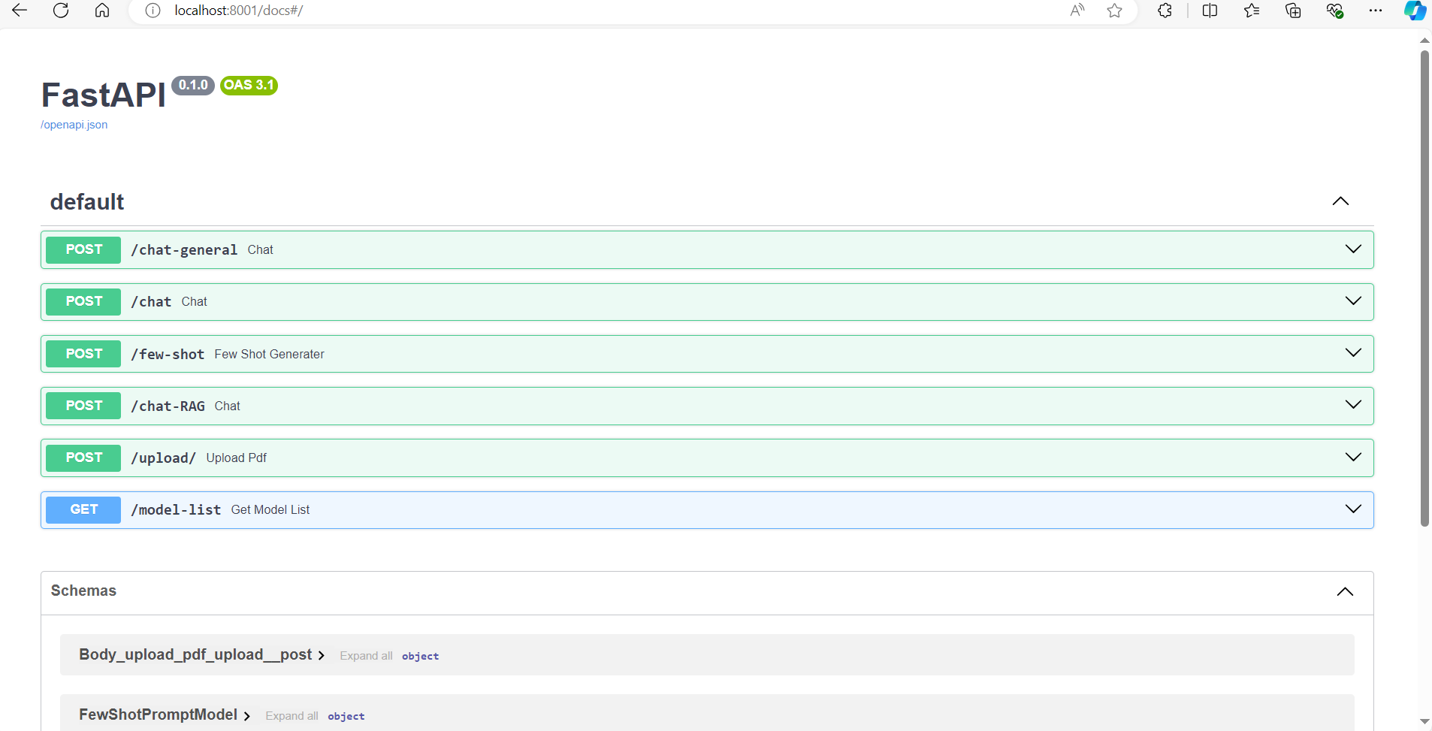Click the 0.1.0 version badge
This screenshot has height=731, width=1432.
click(x=193, y=86)
